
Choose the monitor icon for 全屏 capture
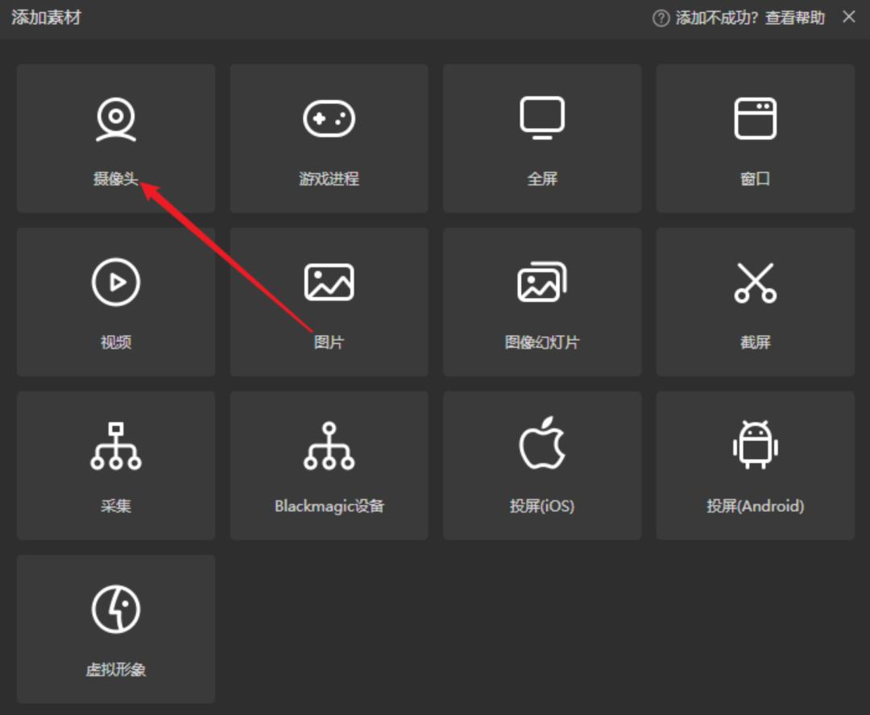tap(542, 118)
